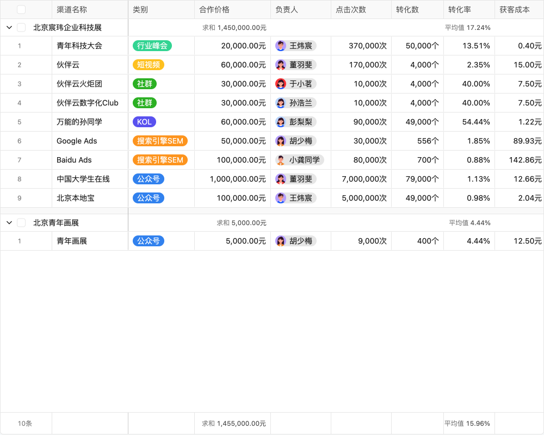
Task: Click 于小苶's avatar icon
Action: tap(281, 84)
